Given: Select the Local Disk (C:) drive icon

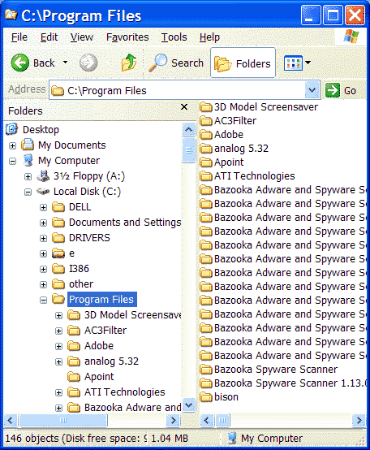Looking at the screenshot, I should click(43, 191).
